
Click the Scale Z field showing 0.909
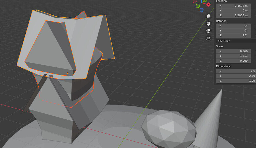click(233, 61)
